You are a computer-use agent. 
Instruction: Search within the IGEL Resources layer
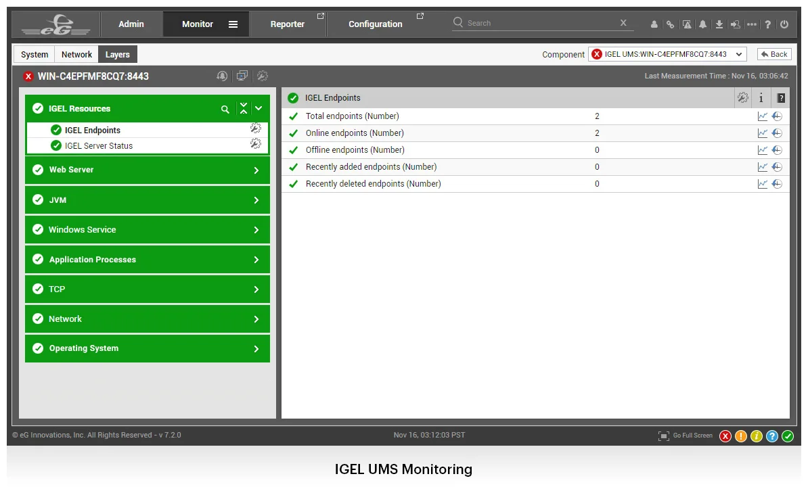coord(225,109)
